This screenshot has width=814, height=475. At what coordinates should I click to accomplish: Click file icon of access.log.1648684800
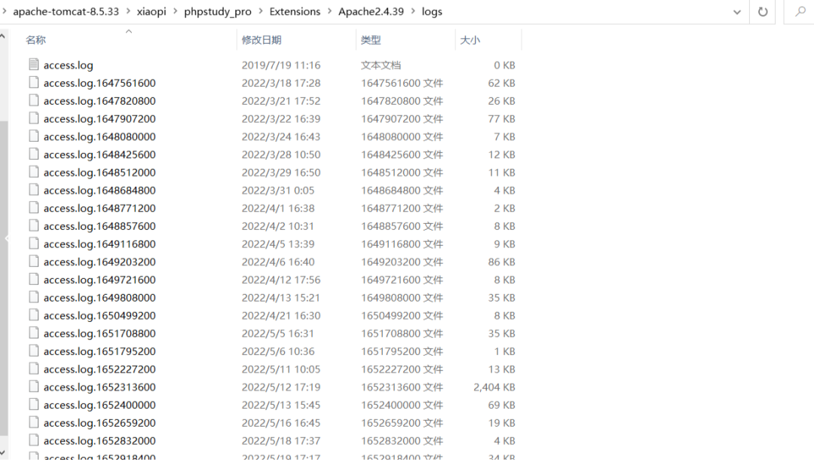pos(34,189)
